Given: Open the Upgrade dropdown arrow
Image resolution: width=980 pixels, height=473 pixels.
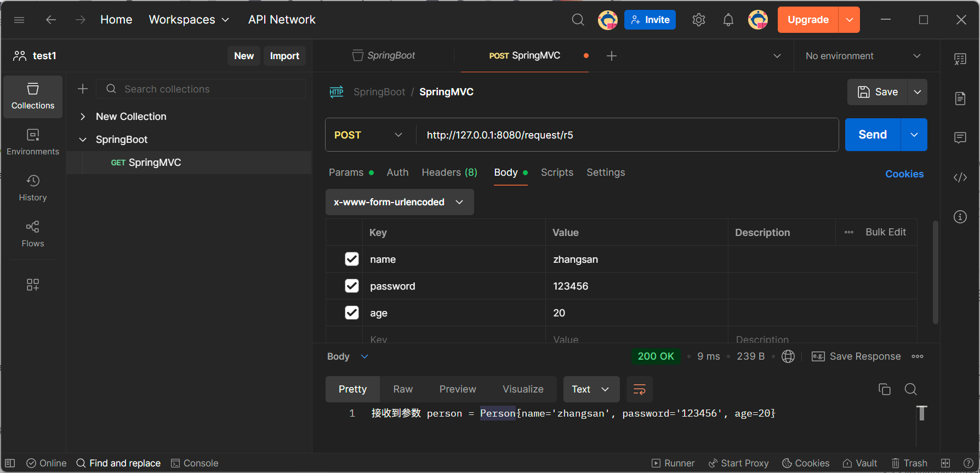Looking at the screenshot, I should [849, 20].
